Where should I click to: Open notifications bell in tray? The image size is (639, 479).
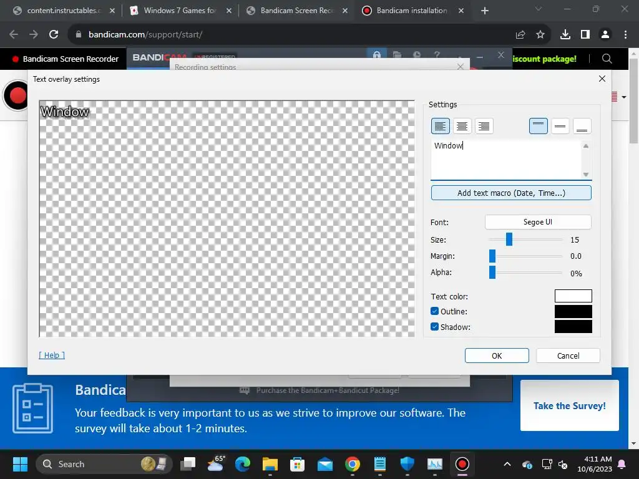(x=622, y=464)
